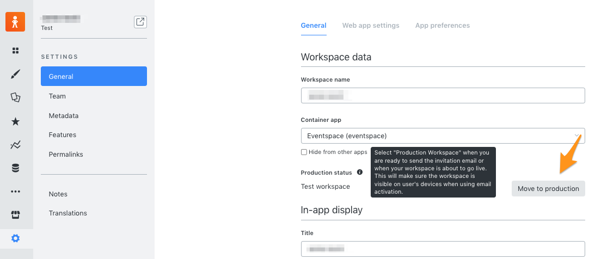Select General in settings sidebar
The height and width of the screenshot is (259, 589).
94,76
